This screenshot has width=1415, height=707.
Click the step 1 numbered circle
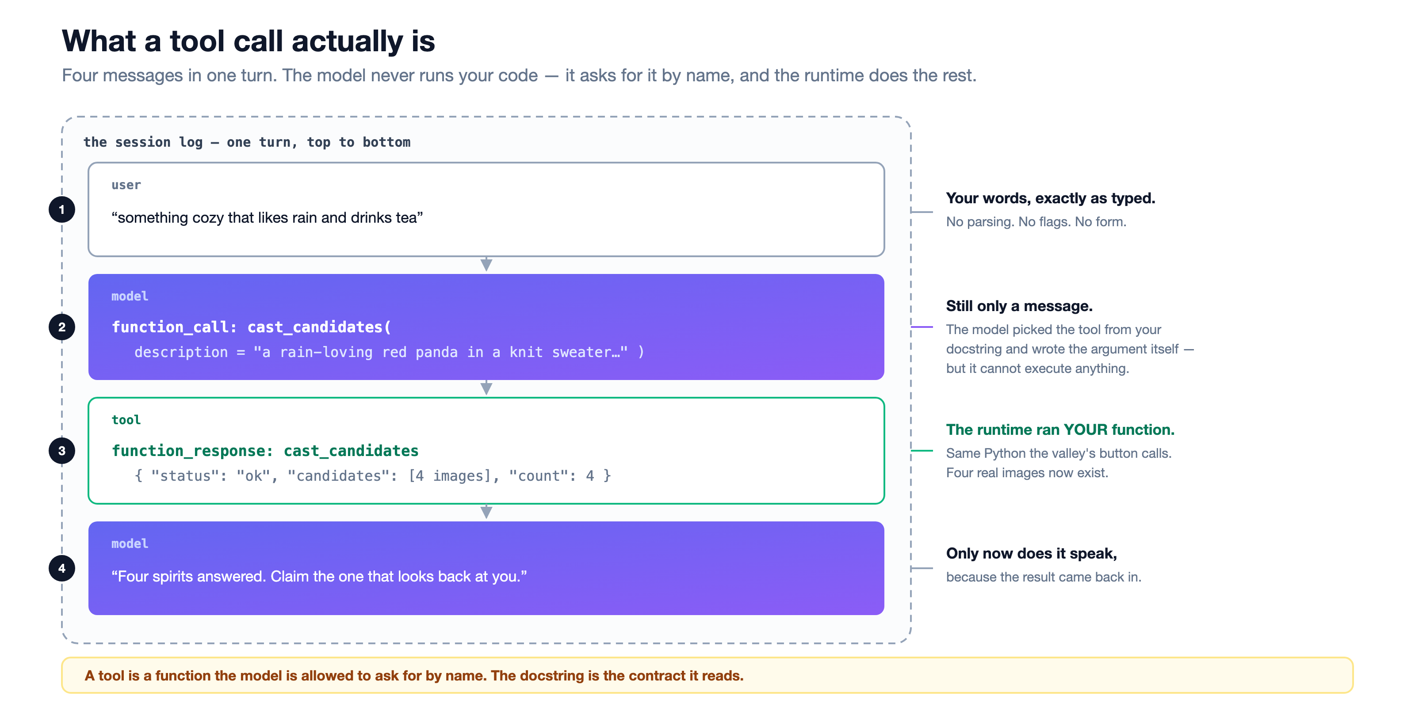(x=61, y=209)
